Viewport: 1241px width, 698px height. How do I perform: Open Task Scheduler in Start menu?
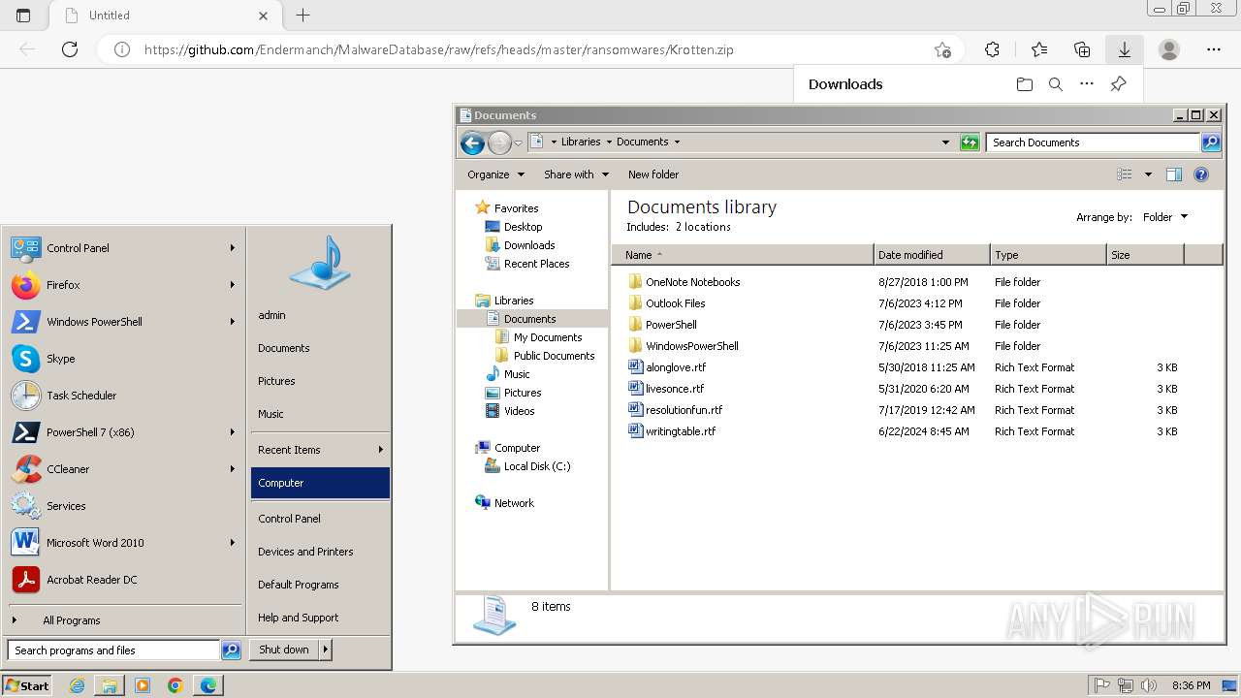click(x=122, y=396)
